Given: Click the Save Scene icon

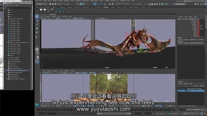Looking at the screenshot, I should 55,4.
